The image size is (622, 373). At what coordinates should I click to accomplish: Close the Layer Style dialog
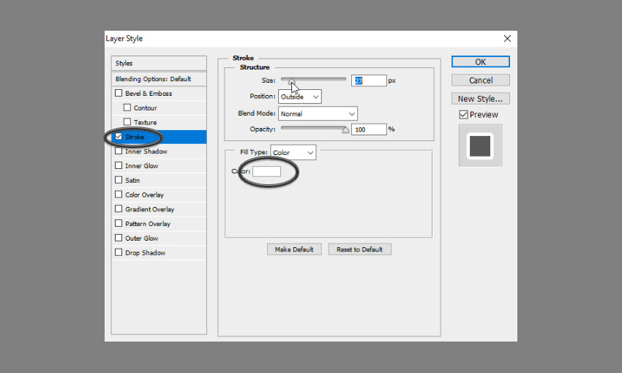(x=507, y=39)
